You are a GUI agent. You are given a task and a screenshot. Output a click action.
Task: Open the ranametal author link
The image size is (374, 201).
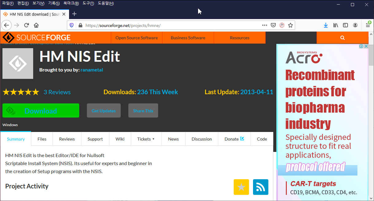[x=92, y=70]
